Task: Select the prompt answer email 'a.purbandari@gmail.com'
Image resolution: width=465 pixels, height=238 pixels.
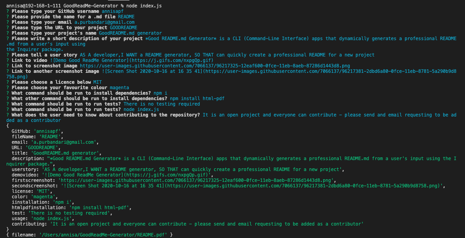Action: [x=104, y=22]
